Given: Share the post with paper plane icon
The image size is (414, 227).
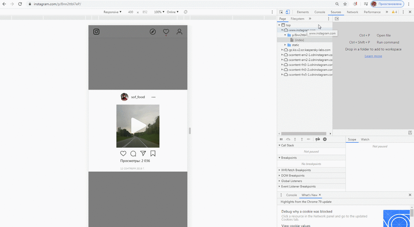Looking at the screenshot, I should [x=143, y=153].
